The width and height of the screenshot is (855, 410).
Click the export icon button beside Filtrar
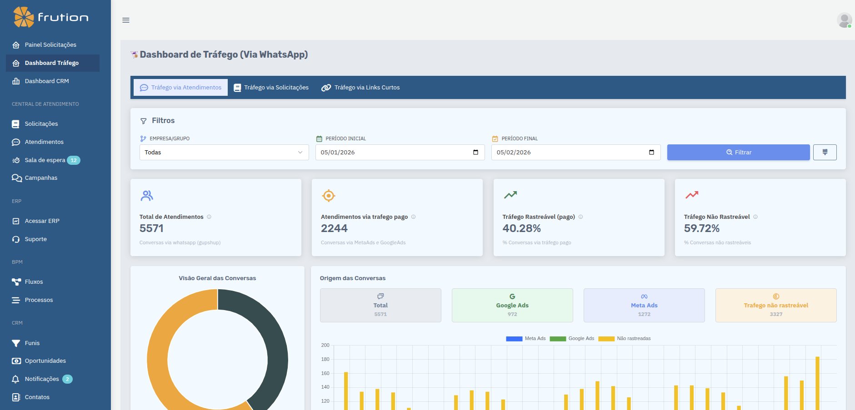point(825,153)
